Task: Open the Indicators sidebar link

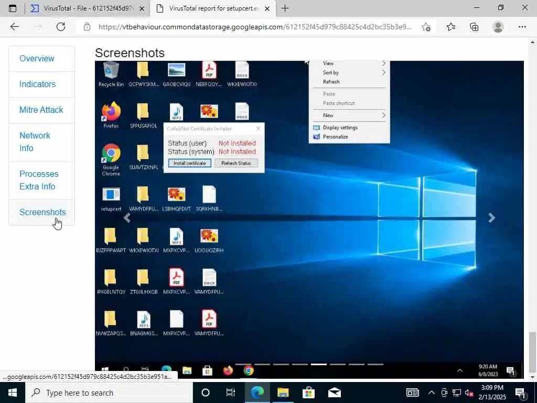Action: point(37,84)
